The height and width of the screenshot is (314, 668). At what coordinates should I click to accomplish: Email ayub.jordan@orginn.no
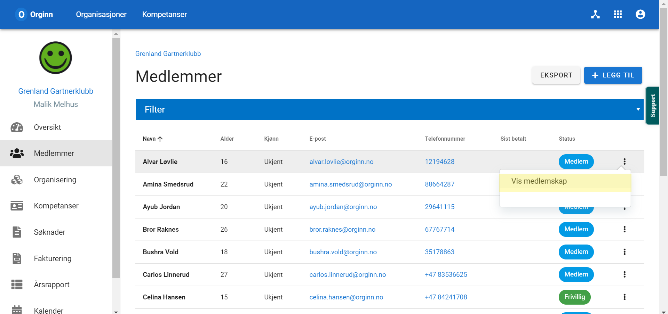point(343,207)
